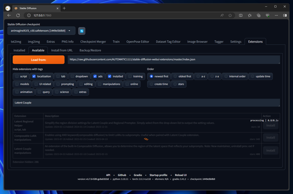The image size is (293, 194).
Task: Toggle the training tag checkbox
Action: pyautogui.click(x=130, y=76)
